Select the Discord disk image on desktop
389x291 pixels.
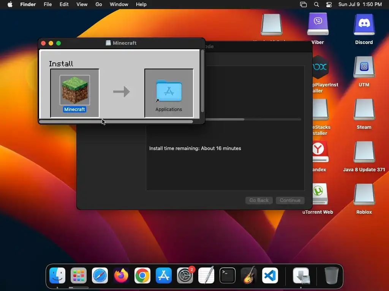coord(364,24)
